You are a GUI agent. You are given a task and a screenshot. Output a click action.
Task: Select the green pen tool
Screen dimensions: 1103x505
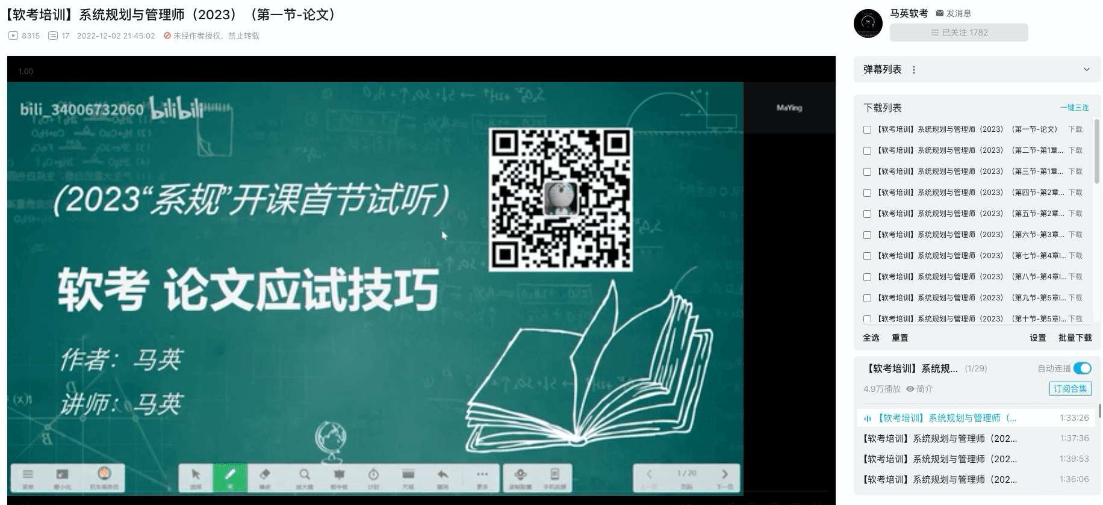pyautogui.click(x=230, y=478)
